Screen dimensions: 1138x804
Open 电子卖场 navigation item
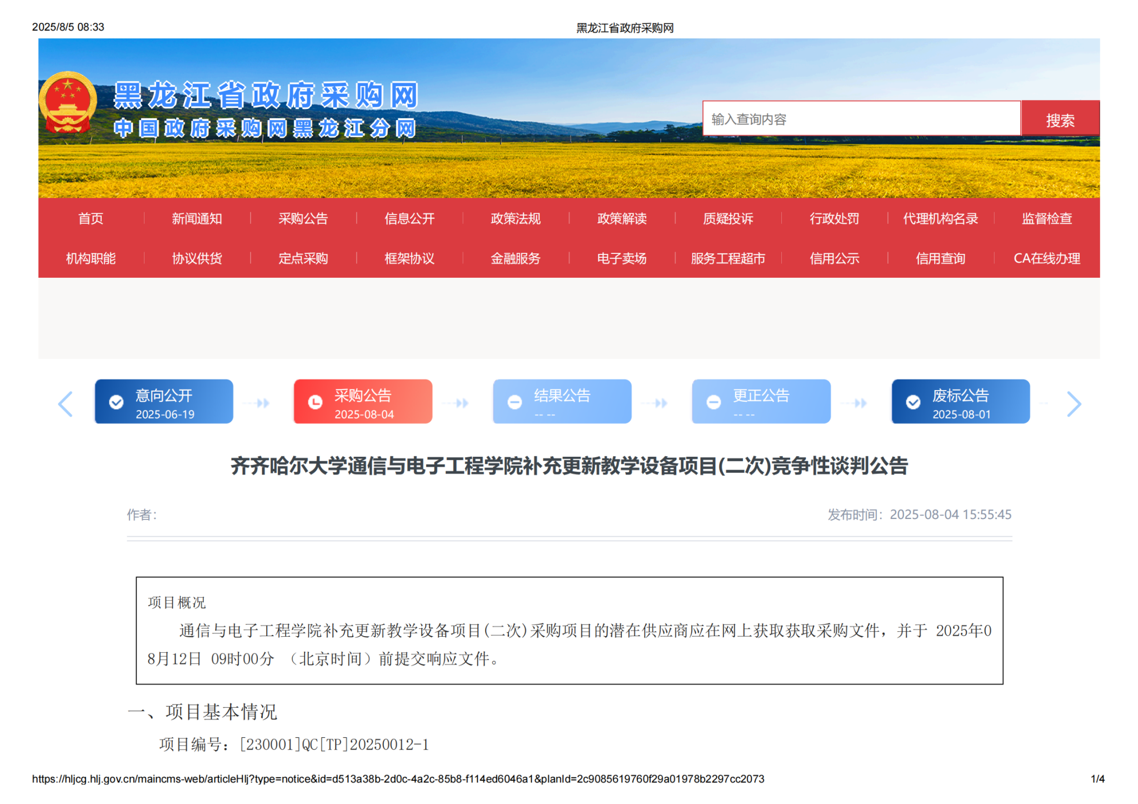click(x=621, y=259)
